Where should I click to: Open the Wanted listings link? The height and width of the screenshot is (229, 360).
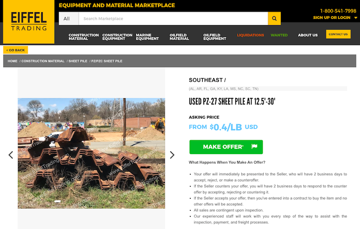pyautogui.click(x=279, y=35)
